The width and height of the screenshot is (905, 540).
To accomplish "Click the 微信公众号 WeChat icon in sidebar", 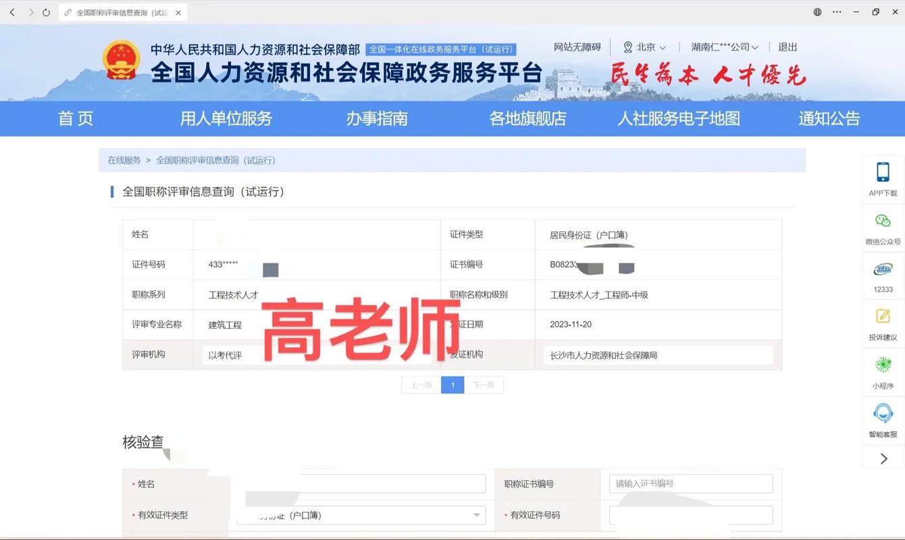I will pos(883,225).
